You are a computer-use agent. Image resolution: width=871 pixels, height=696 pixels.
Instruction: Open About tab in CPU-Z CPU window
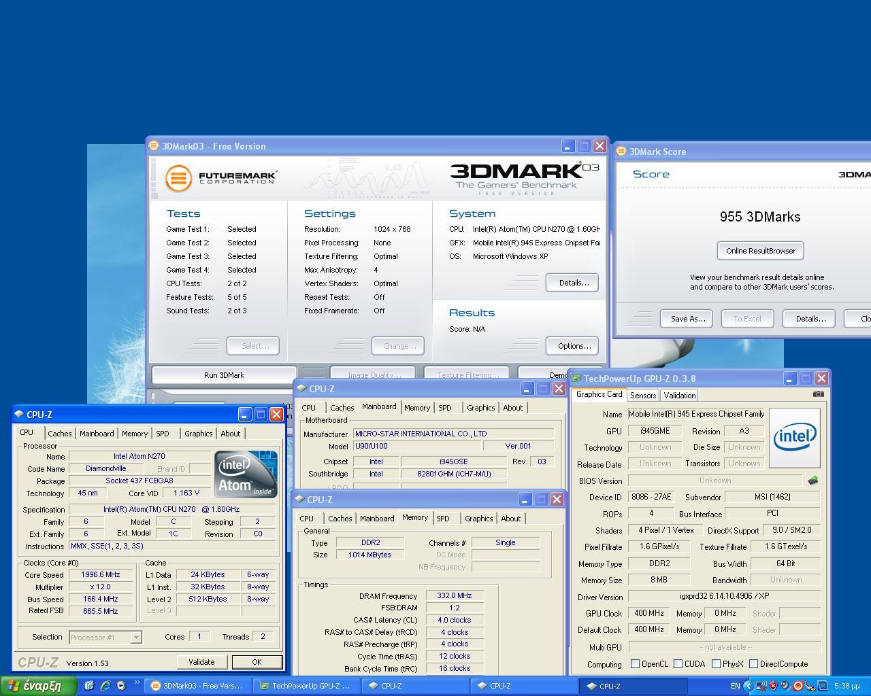[230, 434]
